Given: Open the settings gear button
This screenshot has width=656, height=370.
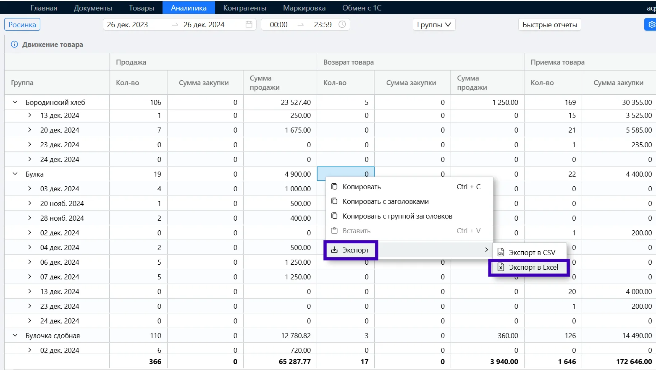Looking at the screenshot, I should coord(651,25).
